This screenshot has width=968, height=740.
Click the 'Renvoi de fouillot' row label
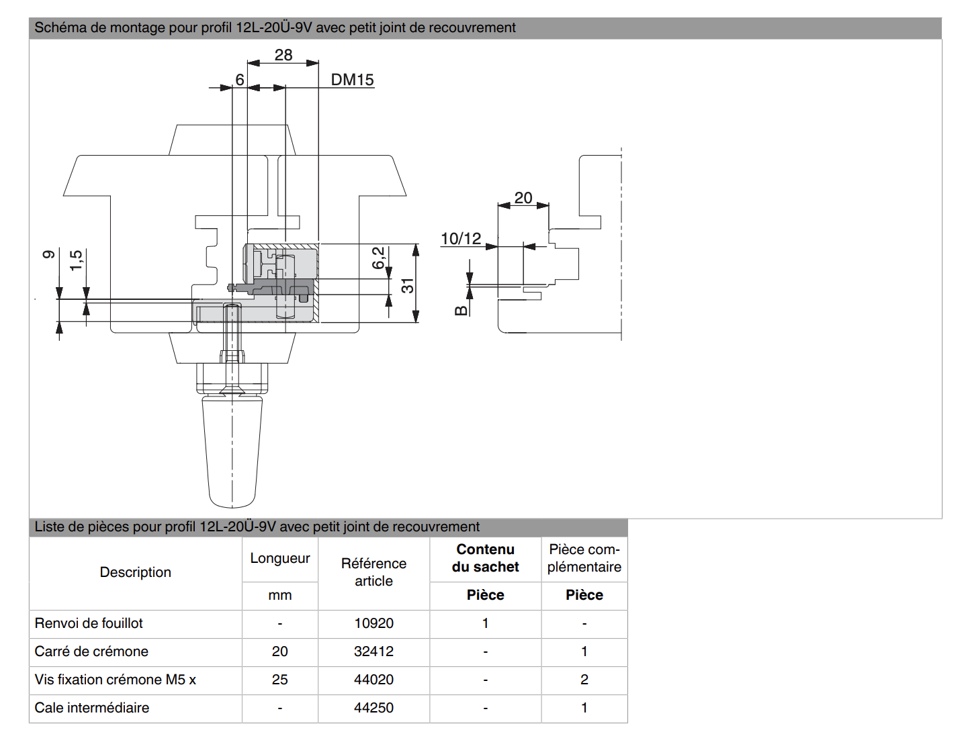pos(89,623)
